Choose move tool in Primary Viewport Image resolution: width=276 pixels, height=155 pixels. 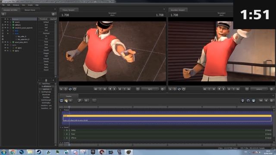click(x=66, y=89)
